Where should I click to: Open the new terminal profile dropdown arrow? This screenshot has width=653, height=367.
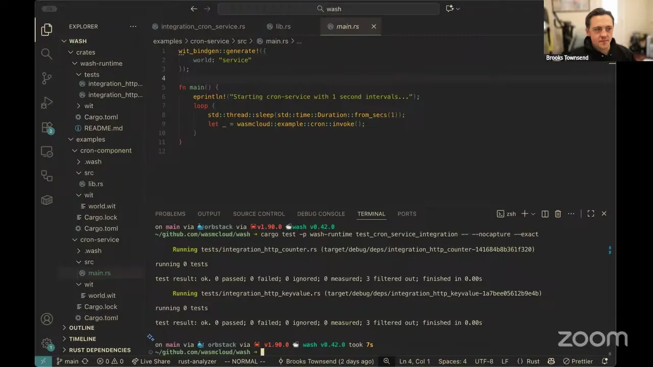(x=533, y=214)
